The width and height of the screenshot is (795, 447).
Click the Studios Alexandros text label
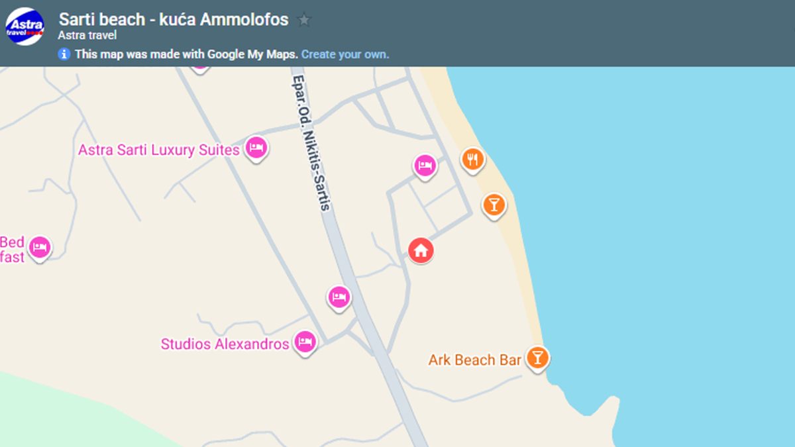(x=225, y=344)
